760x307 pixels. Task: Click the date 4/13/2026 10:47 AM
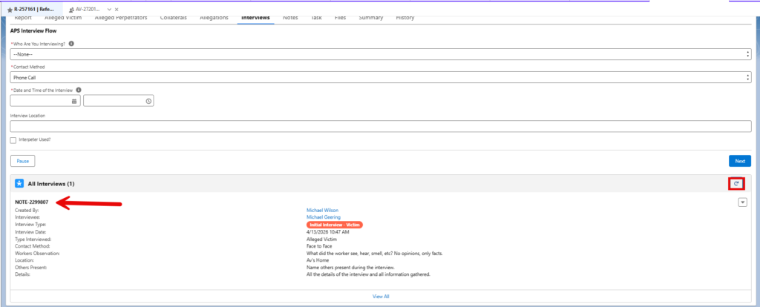click(x=327, y=232)
